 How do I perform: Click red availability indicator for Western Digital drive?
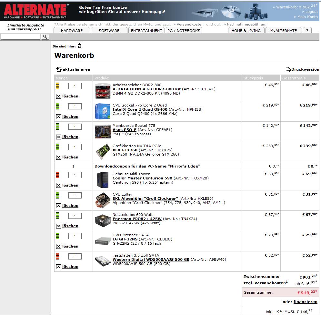[57, 256]
